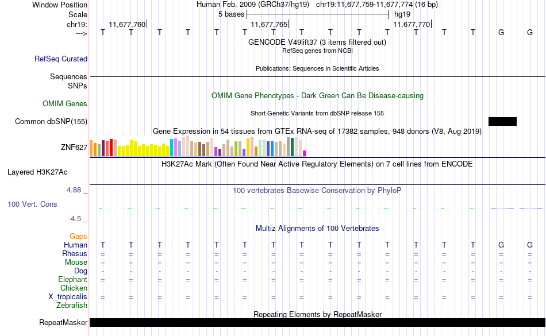This screenshot has height=336, width=546.
Task: Select the 'Dog' alignment row label
Action: click(80, 271)
